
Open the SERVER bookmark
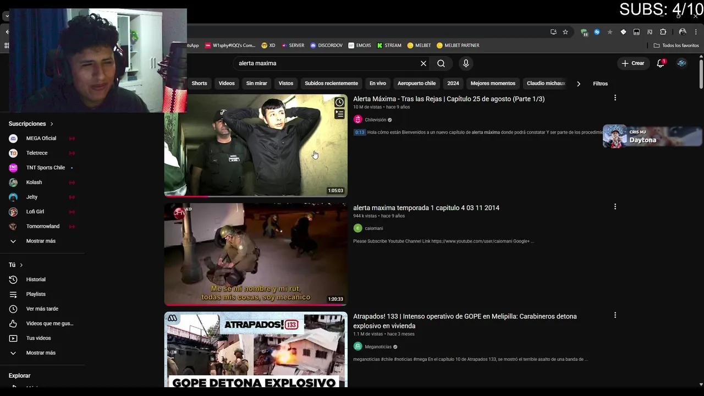(x=293, y=46)
